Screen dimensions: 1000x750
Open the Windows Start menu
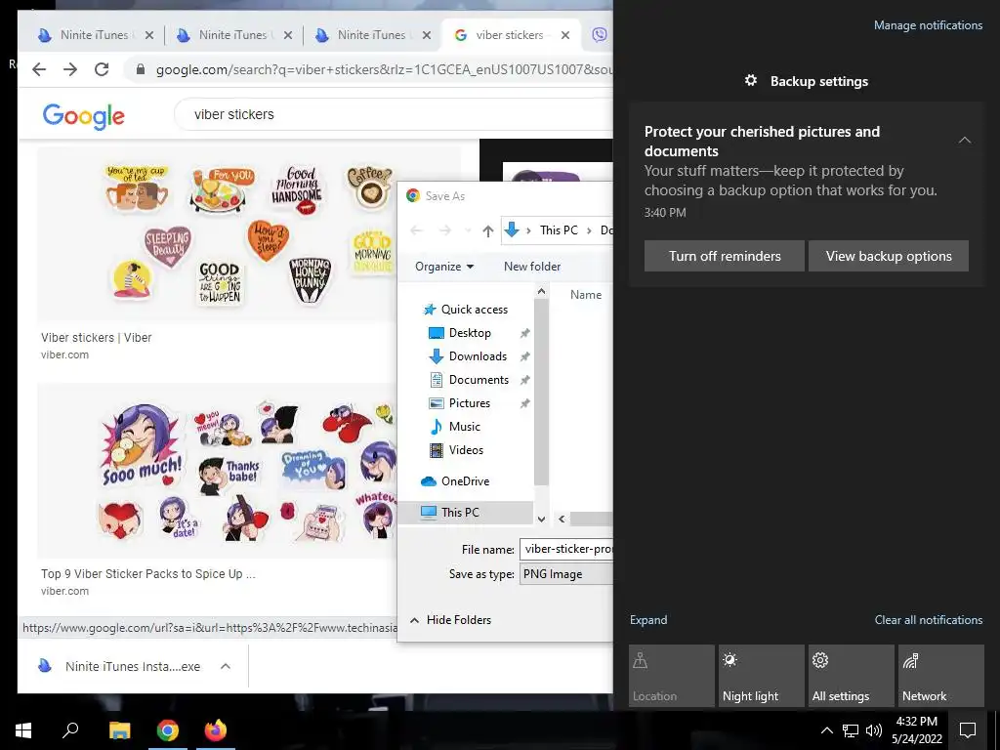tap(23, 730)
